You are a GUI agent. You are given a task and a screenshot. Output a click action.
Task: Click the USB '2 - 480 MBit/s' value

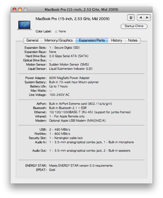[60, 130]
